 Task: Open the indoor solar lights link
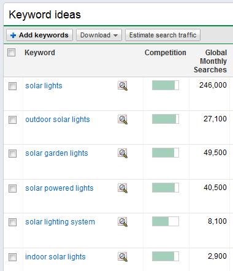pyautogui.click(x=55, y=257)
